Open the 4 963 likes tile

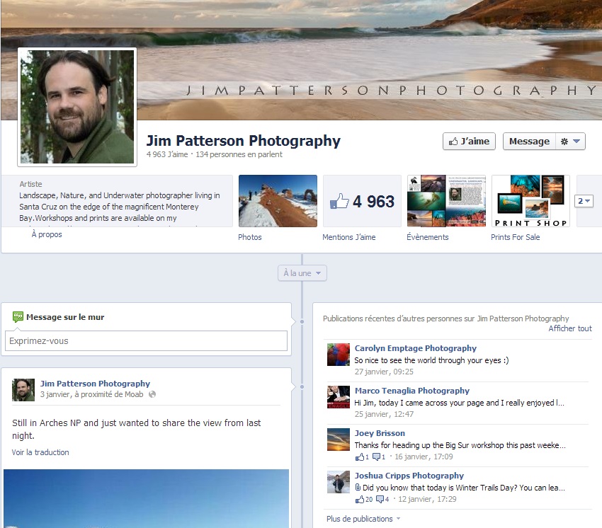[x=362, y=201]
